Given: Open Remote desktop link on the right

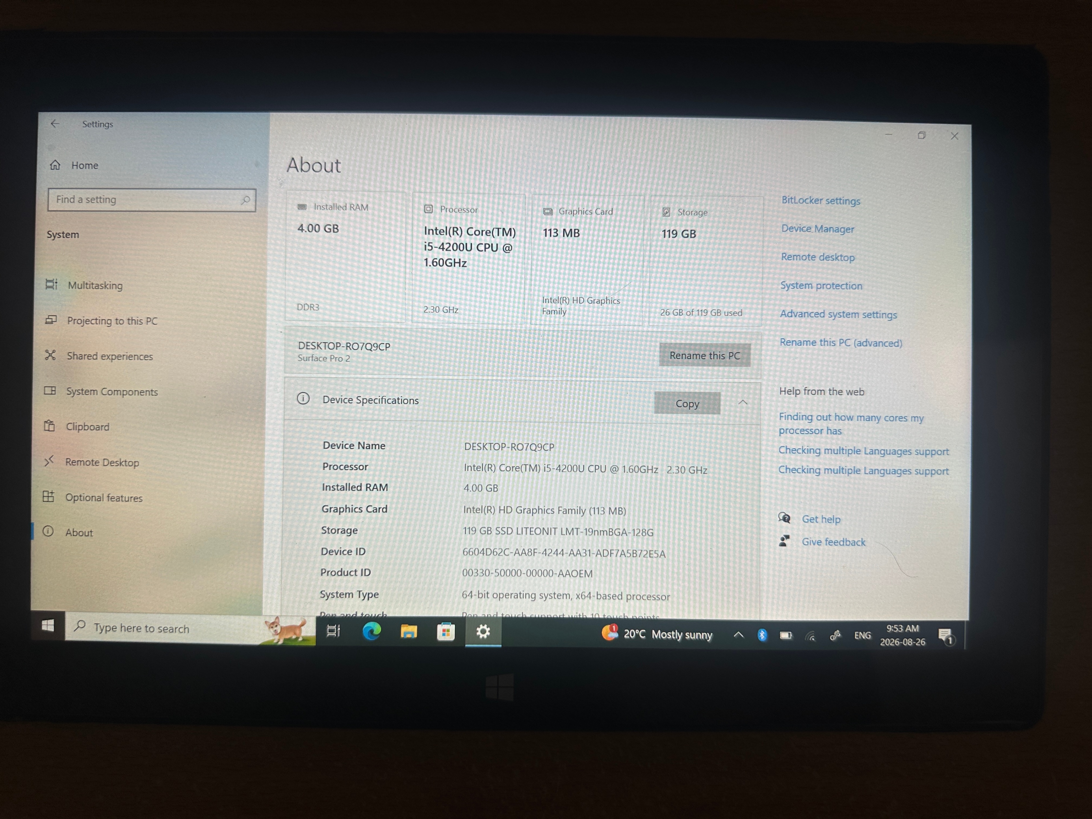Looking at the screenshot, I should pos(817,257).
